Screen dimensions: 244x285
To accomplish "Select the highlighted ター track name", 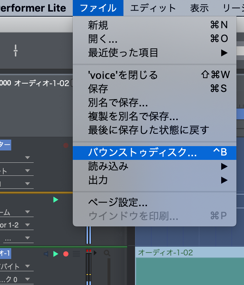I will point(5,145).
